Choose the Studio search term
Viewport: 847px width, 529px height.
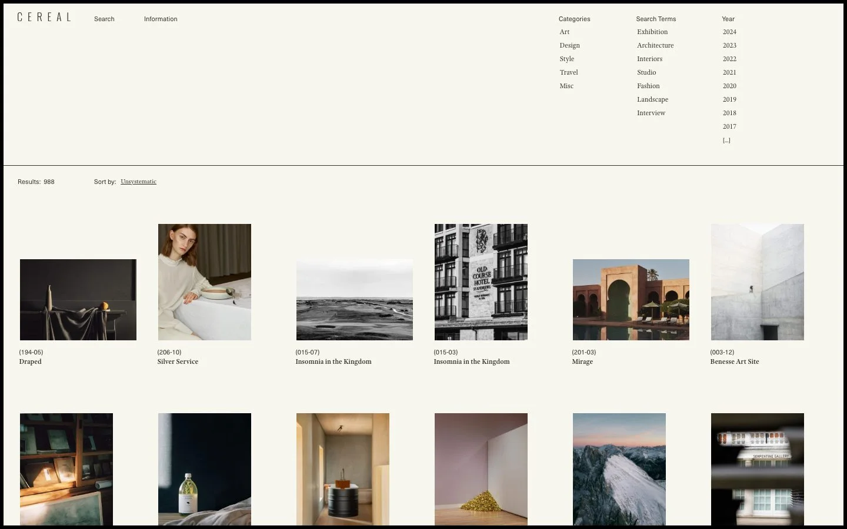tap(646, 72)
